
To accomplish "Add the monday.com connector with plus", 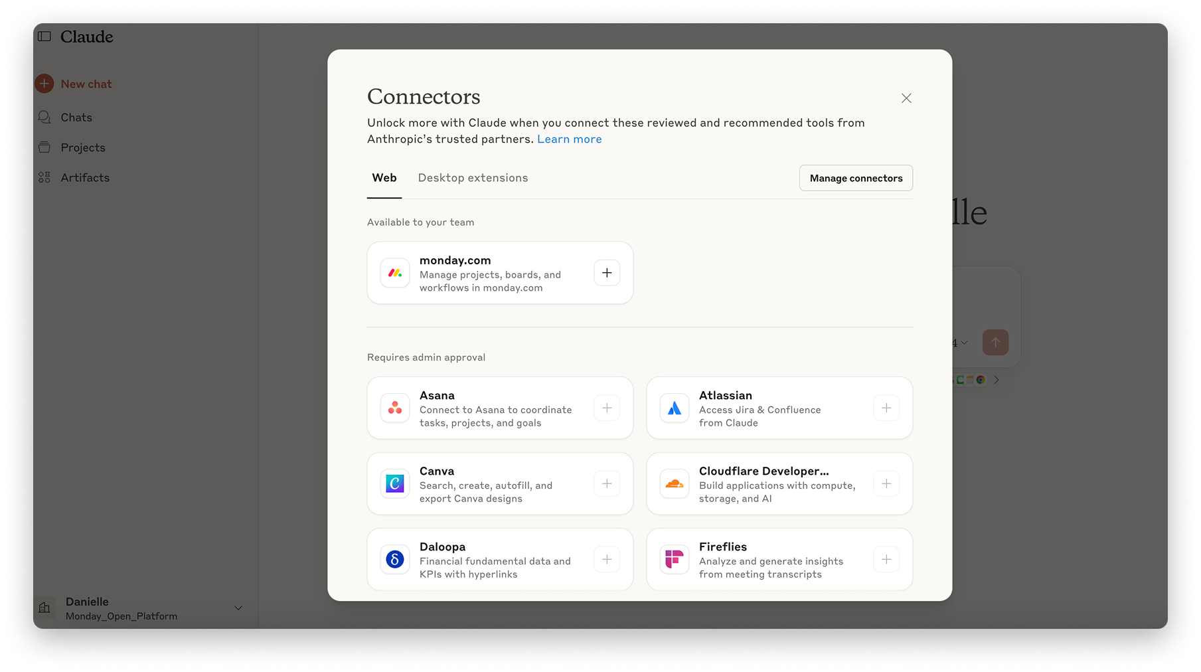I will coord(607,273).
